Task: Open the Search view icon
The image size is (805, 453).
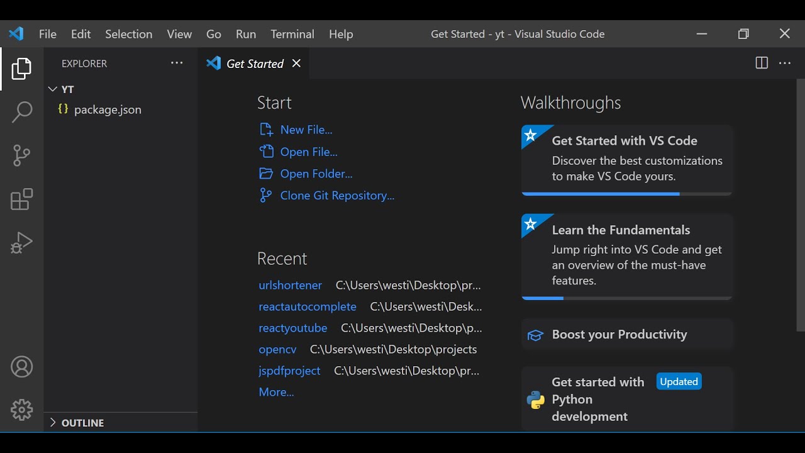Action: 21,112
